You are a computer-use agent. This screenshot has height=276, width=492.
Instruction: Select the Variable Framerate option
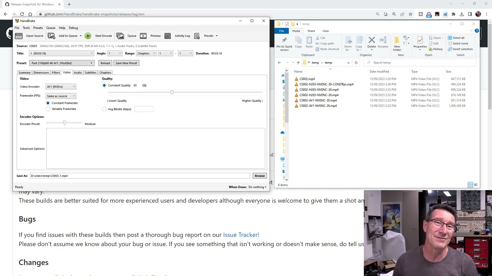48,109
